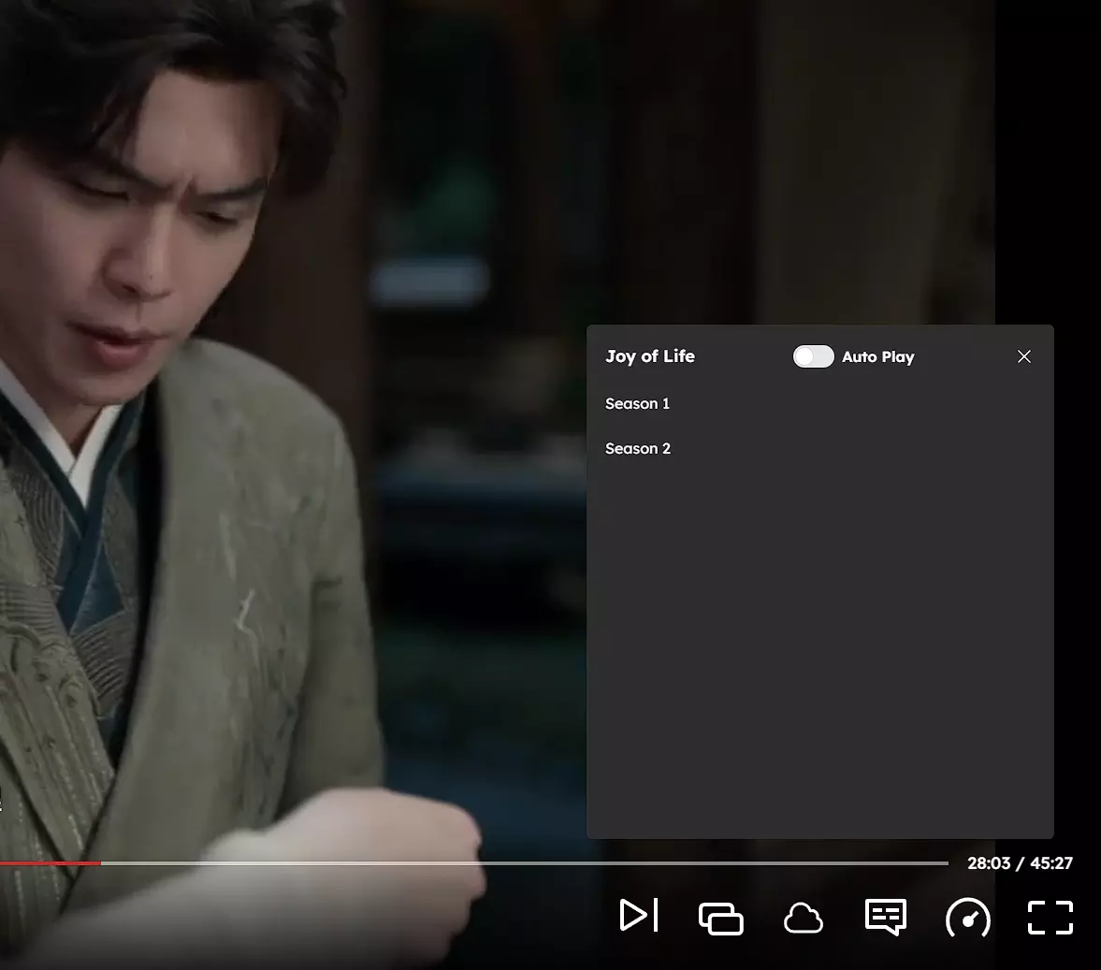Seek to the middle of the progress bar
1101x970 pixels.
tap(474, 863)
